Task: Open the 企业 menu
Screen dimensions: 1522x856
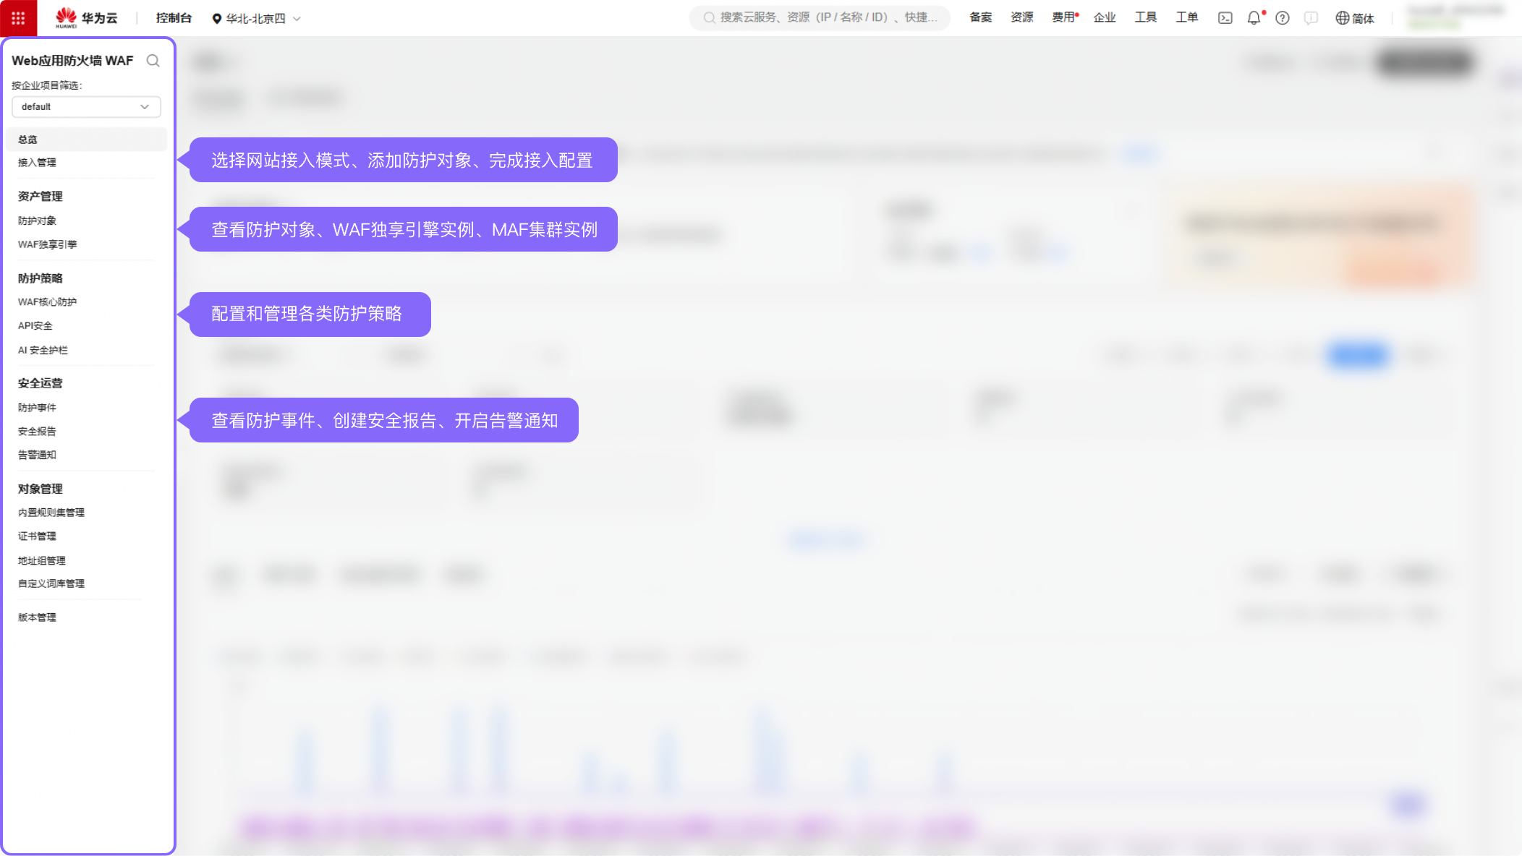Action: 1105,17
